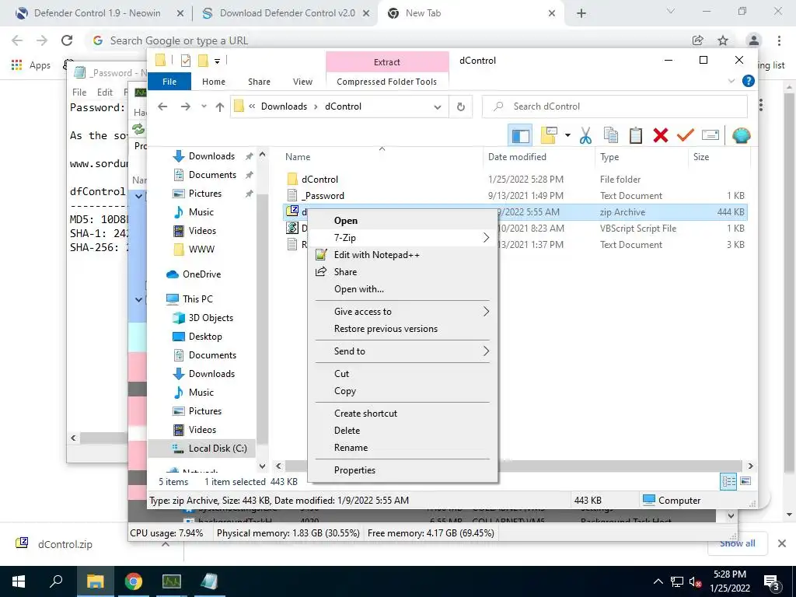Image resolution: width=796 pixels, height=597 pixels.
Task: Select OneDrive in the navigation pane
Action: (x=201, y=274)
